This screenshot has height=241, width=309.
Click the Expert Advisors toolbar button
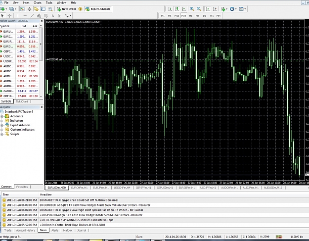point(98,9)
